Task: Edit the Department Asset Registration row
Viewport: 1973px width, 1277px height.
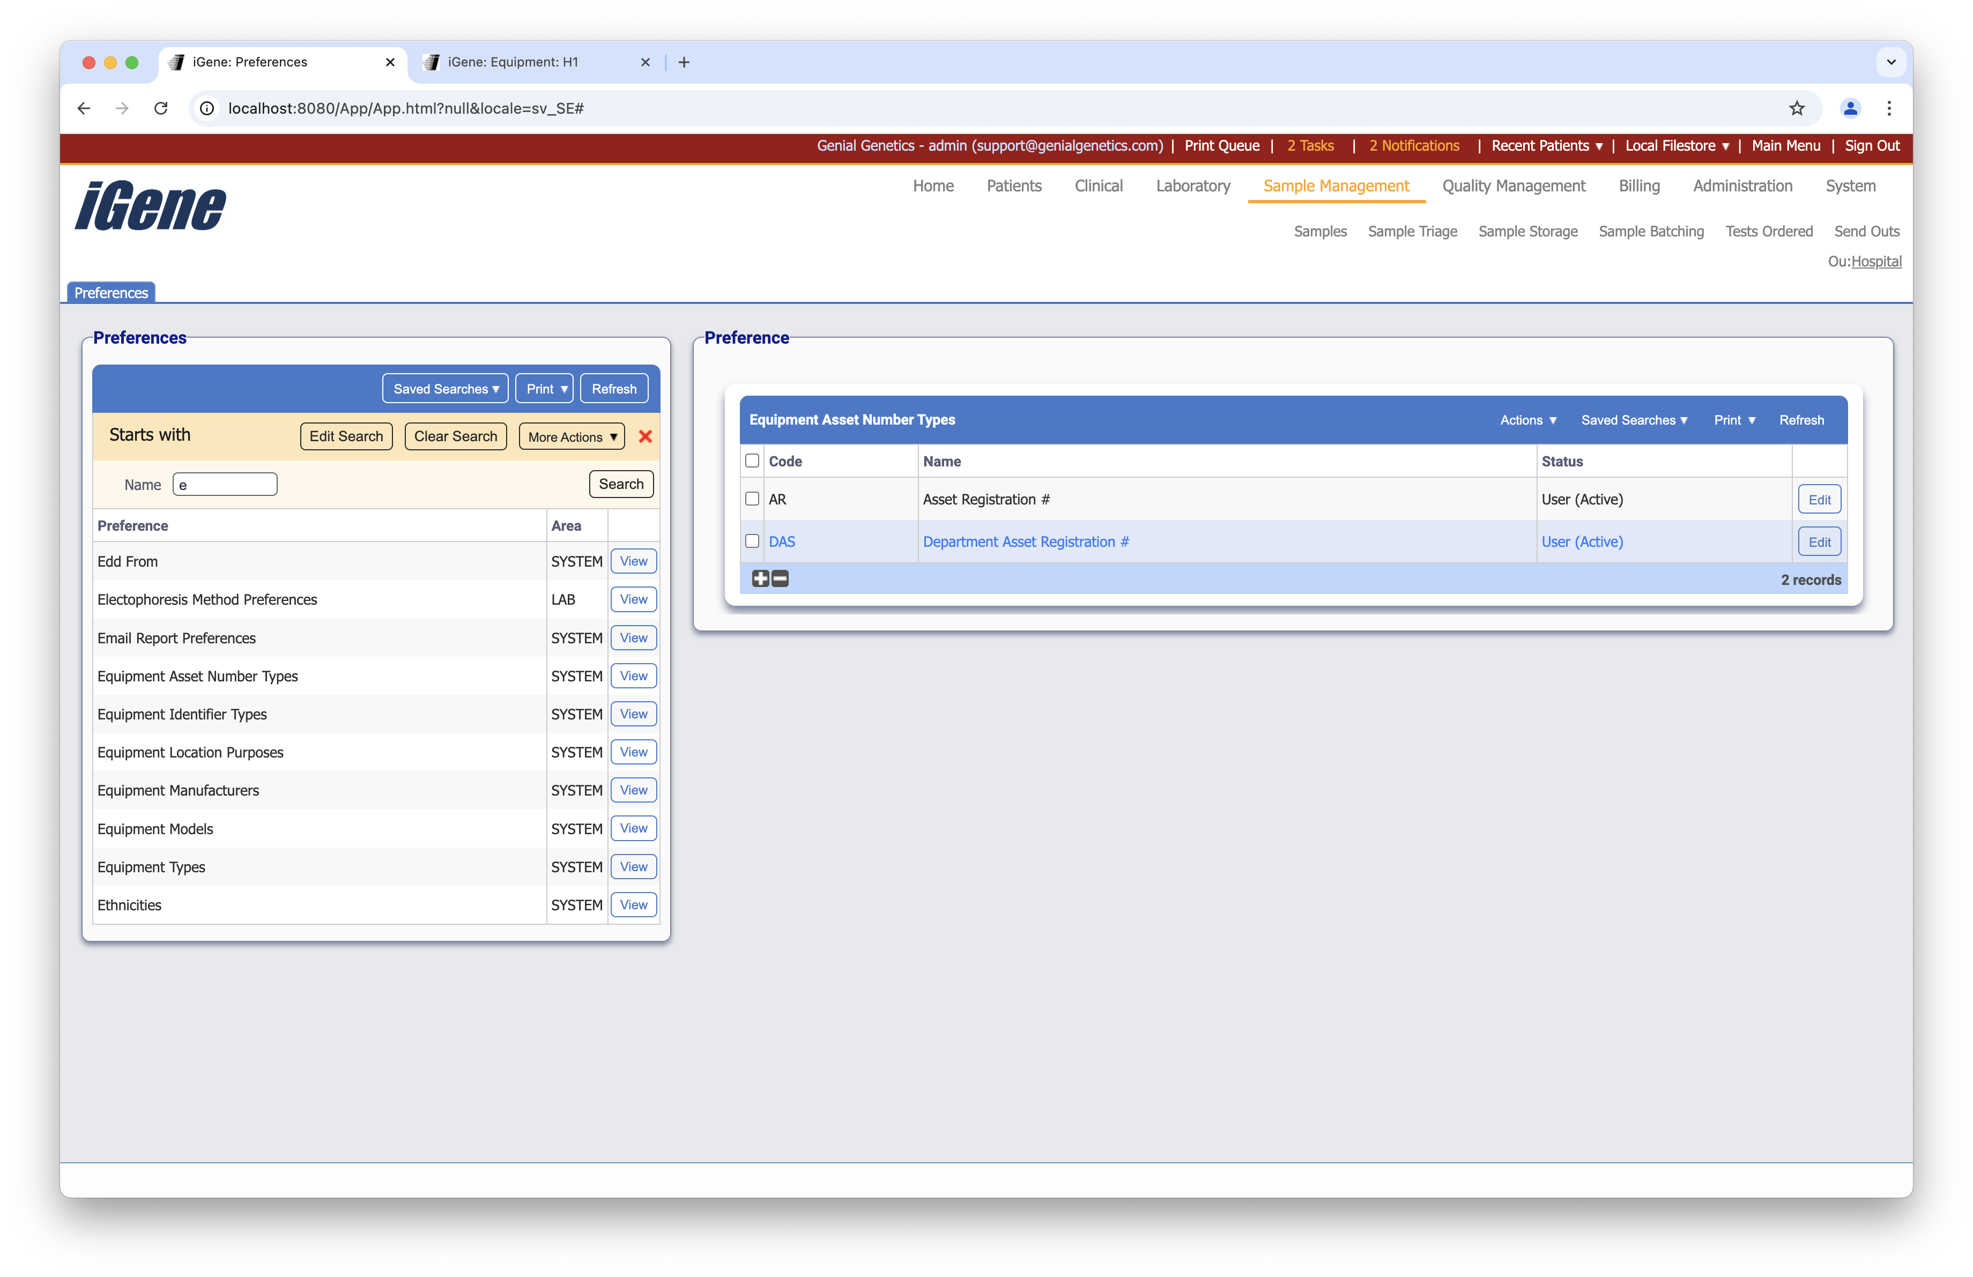Action: pos(1819,542)
